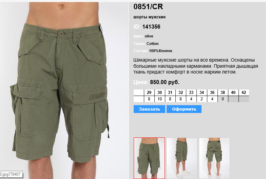The height and width of the screenshot is (179, 266).
Task: Click the jpg link tooltip at bottom left
Action: [11, 174]
